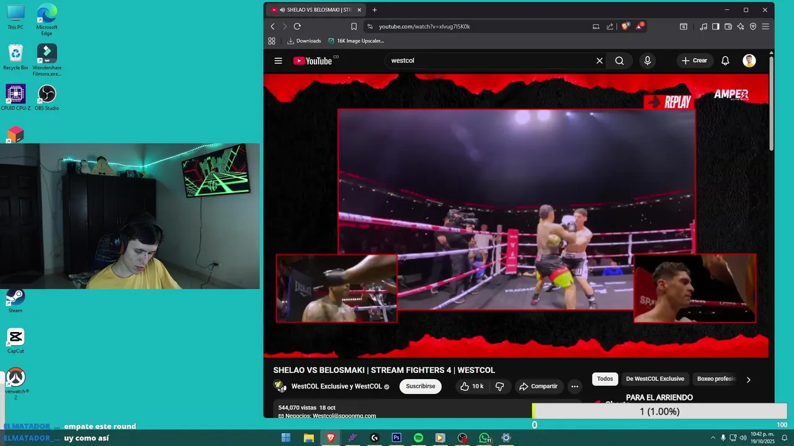Switch to Brave in taskbar
Viewport: 794px width, 446px height.
coord(331,438)
